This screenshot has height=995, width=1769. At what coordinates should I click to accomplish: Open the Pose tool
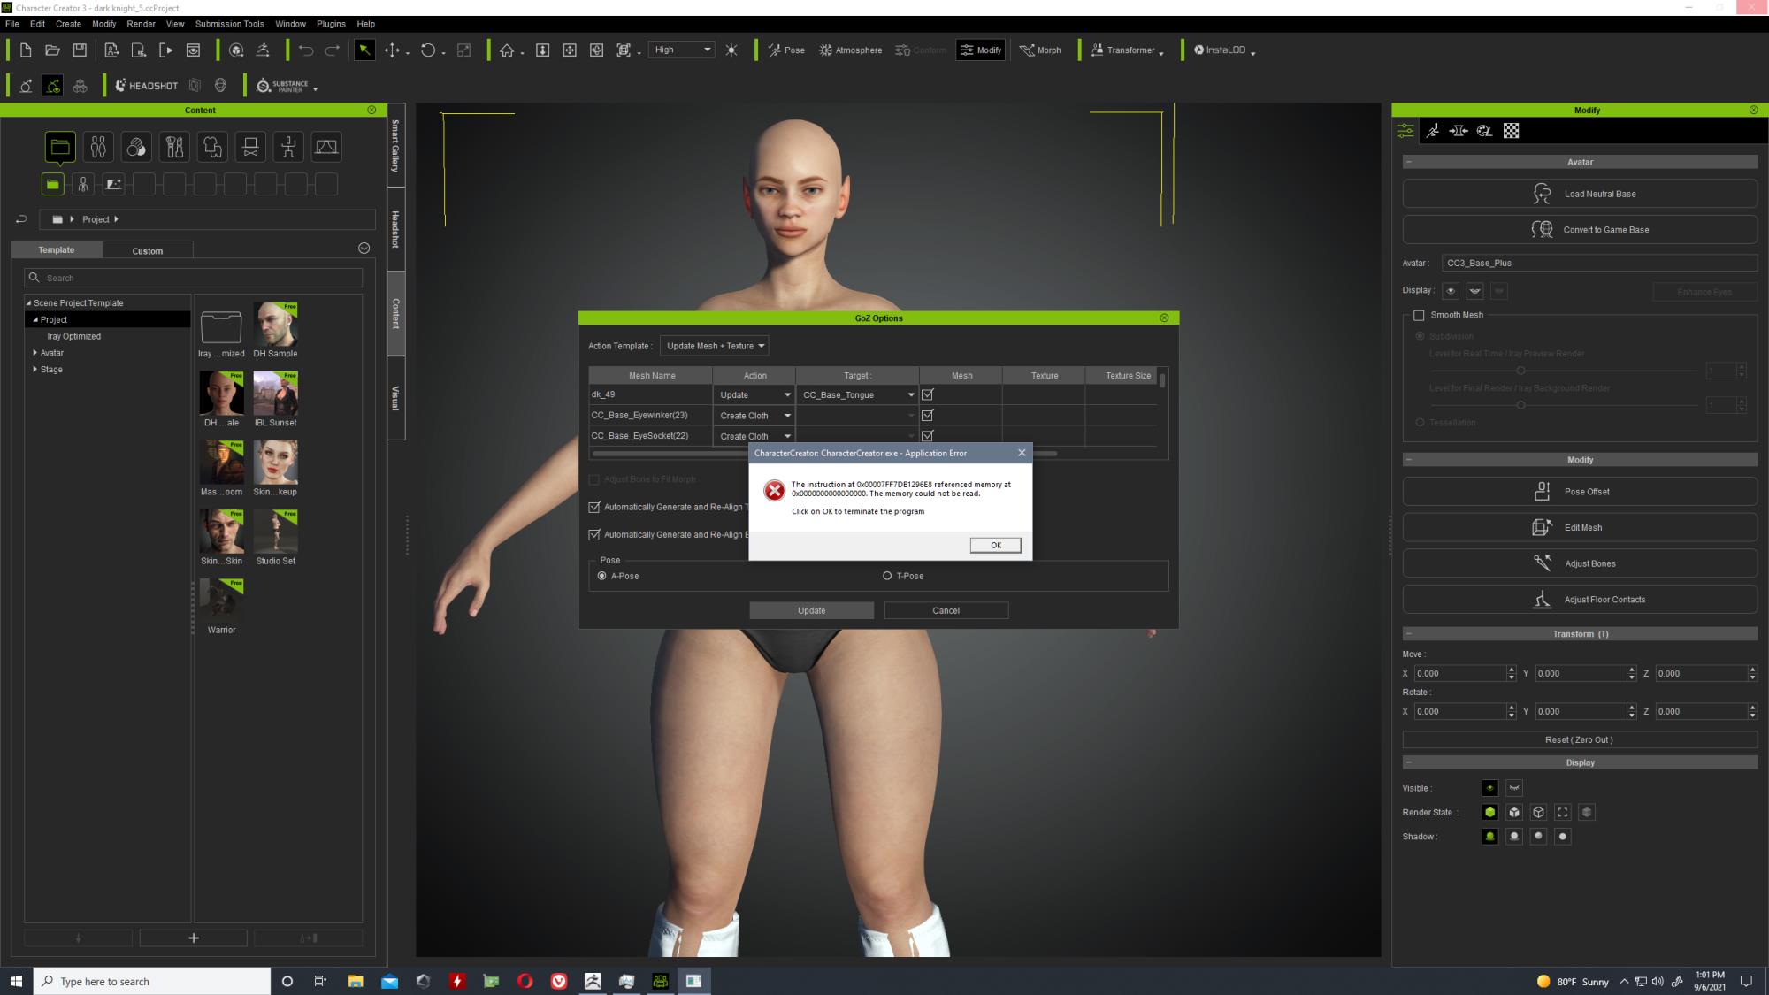click(x=785, y=50)
